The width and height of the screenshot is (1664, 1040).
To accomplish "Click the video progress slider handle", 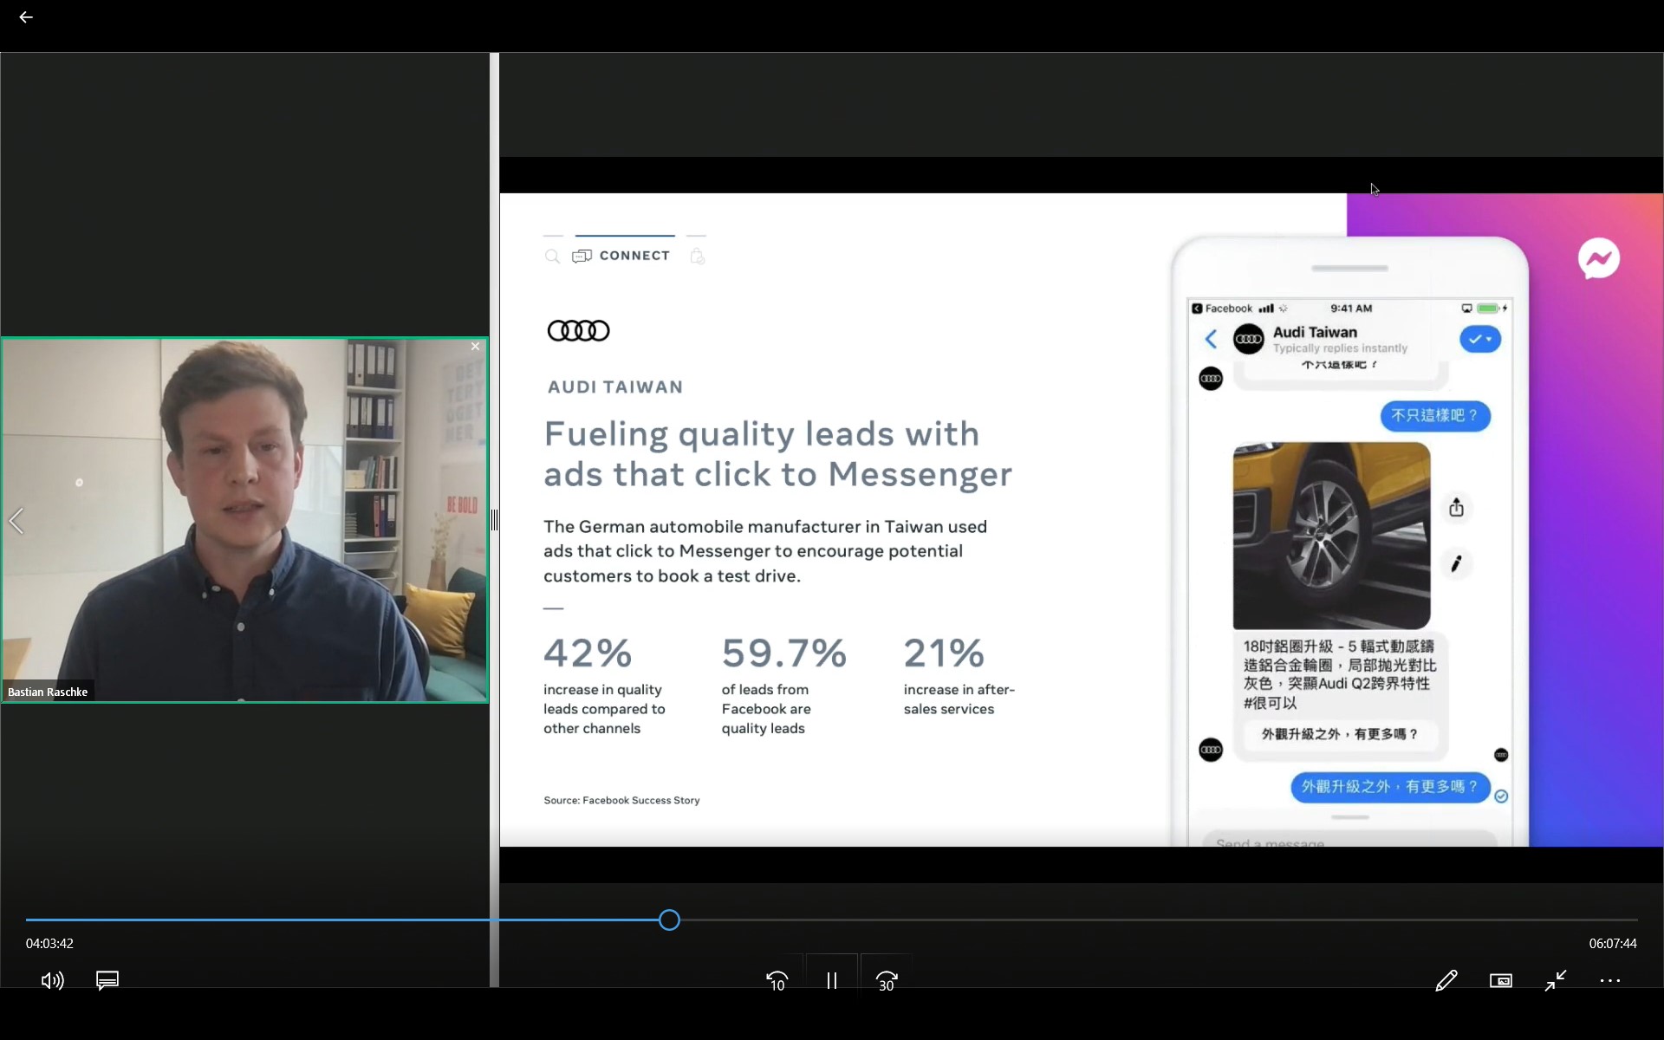I will (669, 920).
